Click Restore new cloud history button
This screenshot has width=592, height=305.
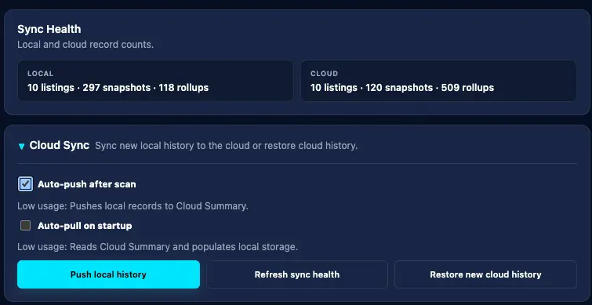tap(485, 274)
